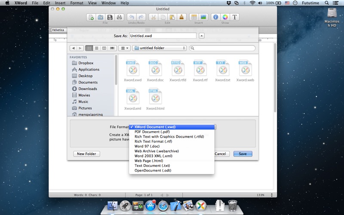Select Applications in Favorites sidebar
This screenshot has height=215, width=344.
(89, 69)
